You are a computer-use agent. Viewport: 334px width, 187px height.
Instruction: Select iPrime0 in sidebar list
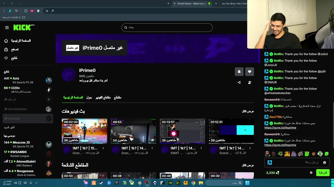click(x=28, y=118)
